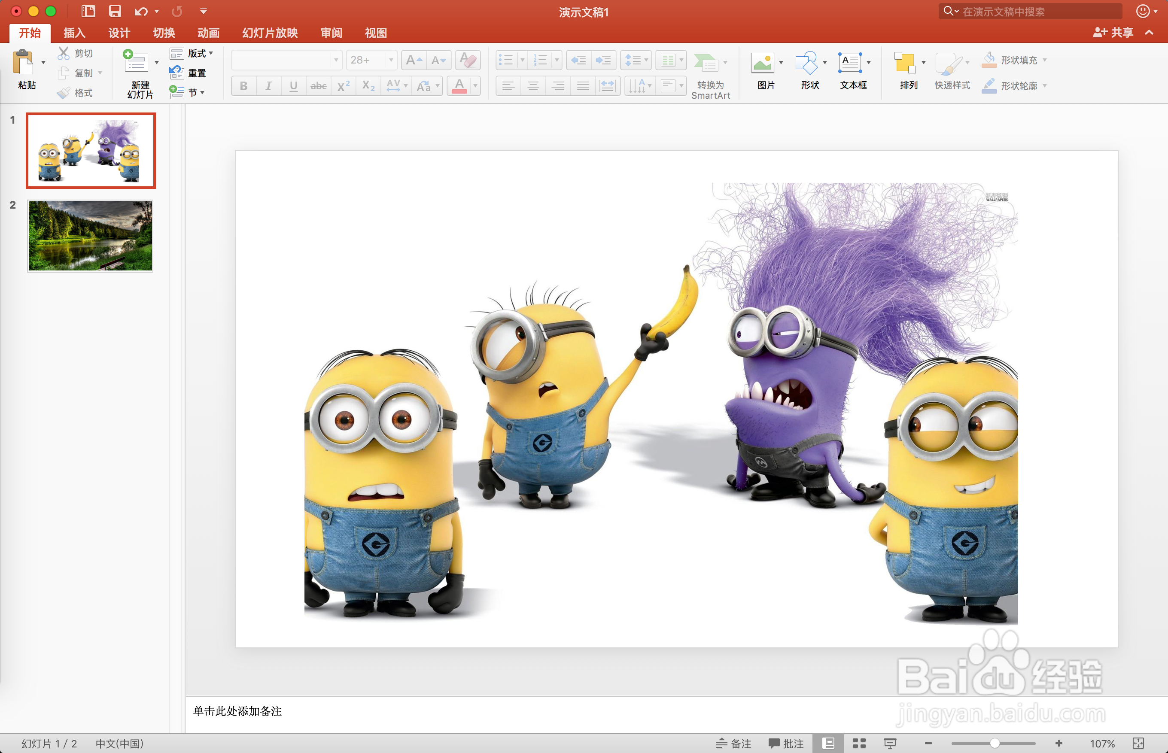Toggle the 备注 notes pane button
The image size is (1168, 753).
click(734, 743)
